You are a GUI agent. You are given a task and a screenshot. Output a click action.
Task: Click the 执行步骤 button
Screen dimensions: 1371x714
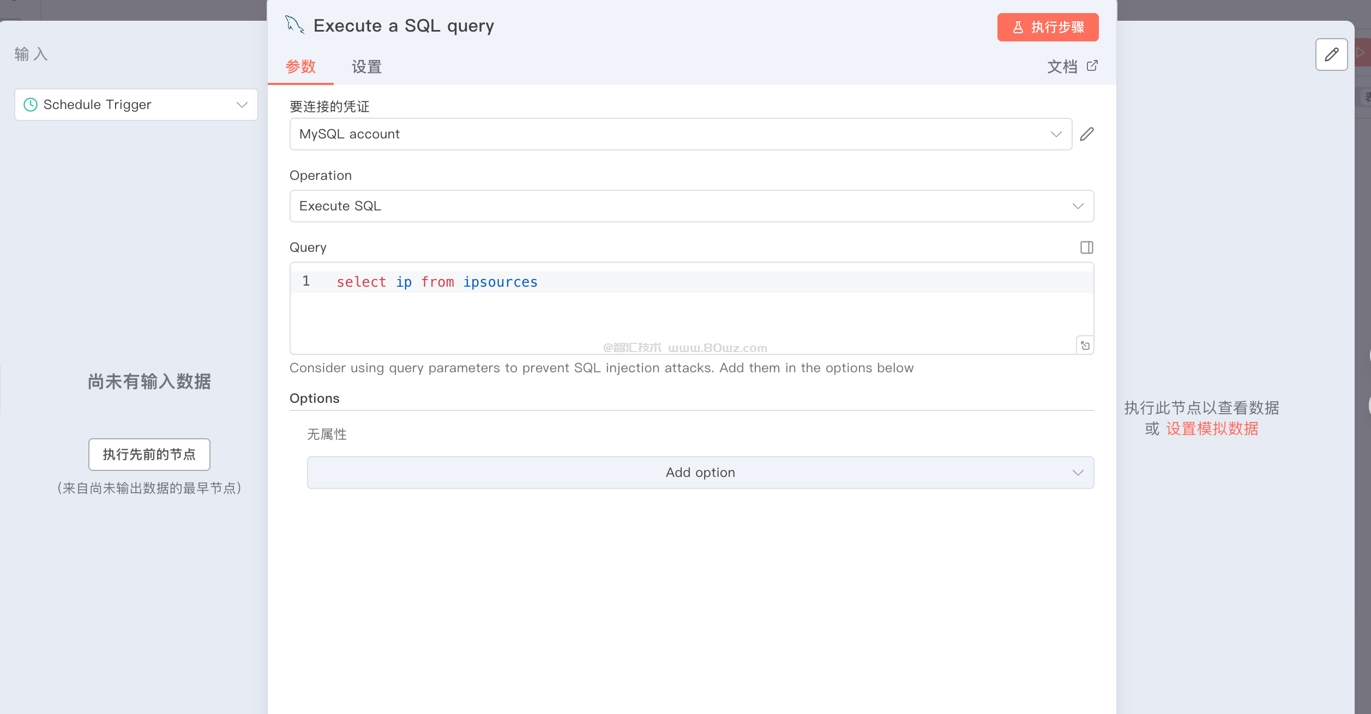click(1048, 27)
